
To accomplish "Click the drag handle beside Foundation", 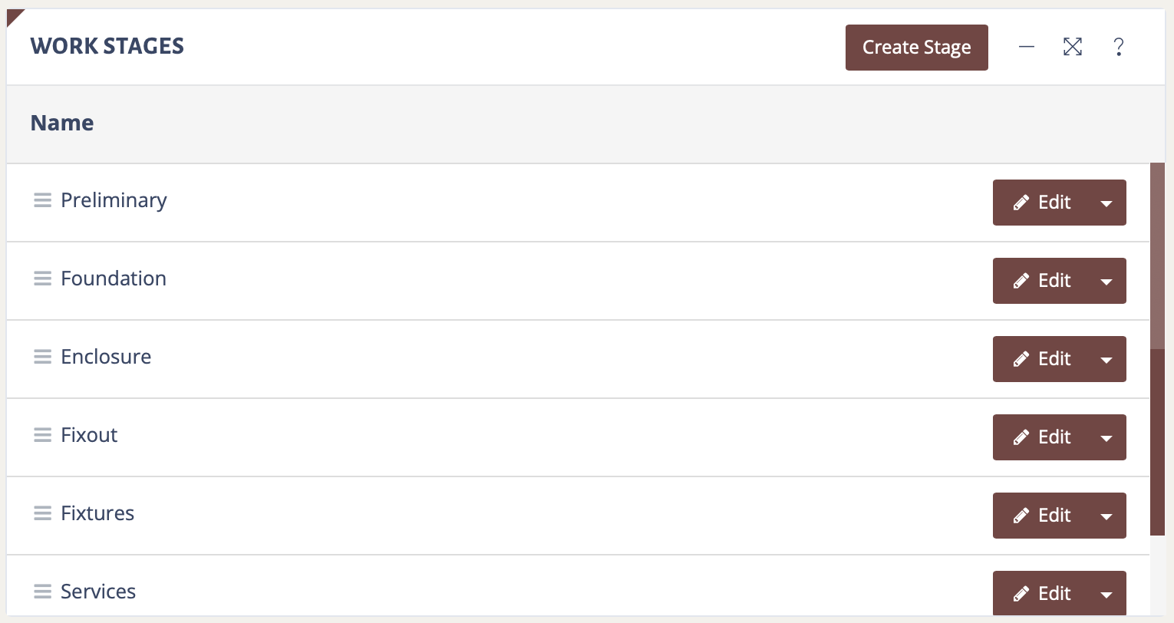I will click(43, 279).
